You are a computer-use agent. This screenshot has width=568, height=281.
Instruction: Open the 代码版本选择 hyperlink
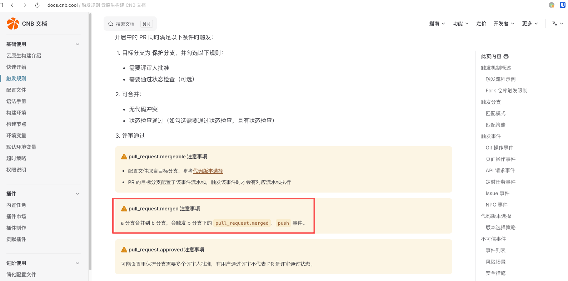(x=208, y=171)
